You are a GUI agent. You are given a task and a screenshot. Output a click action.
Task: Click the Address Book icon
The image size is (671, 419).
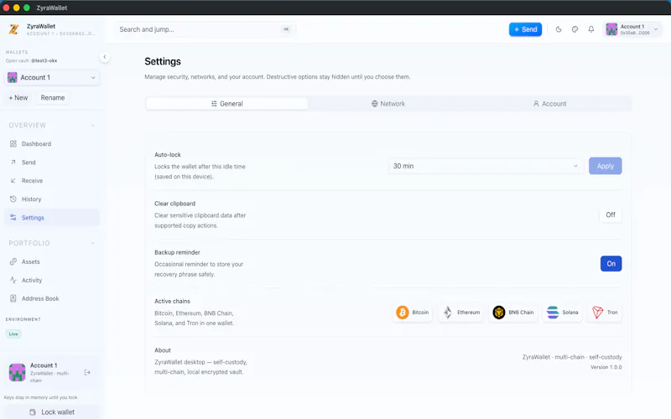13,298
